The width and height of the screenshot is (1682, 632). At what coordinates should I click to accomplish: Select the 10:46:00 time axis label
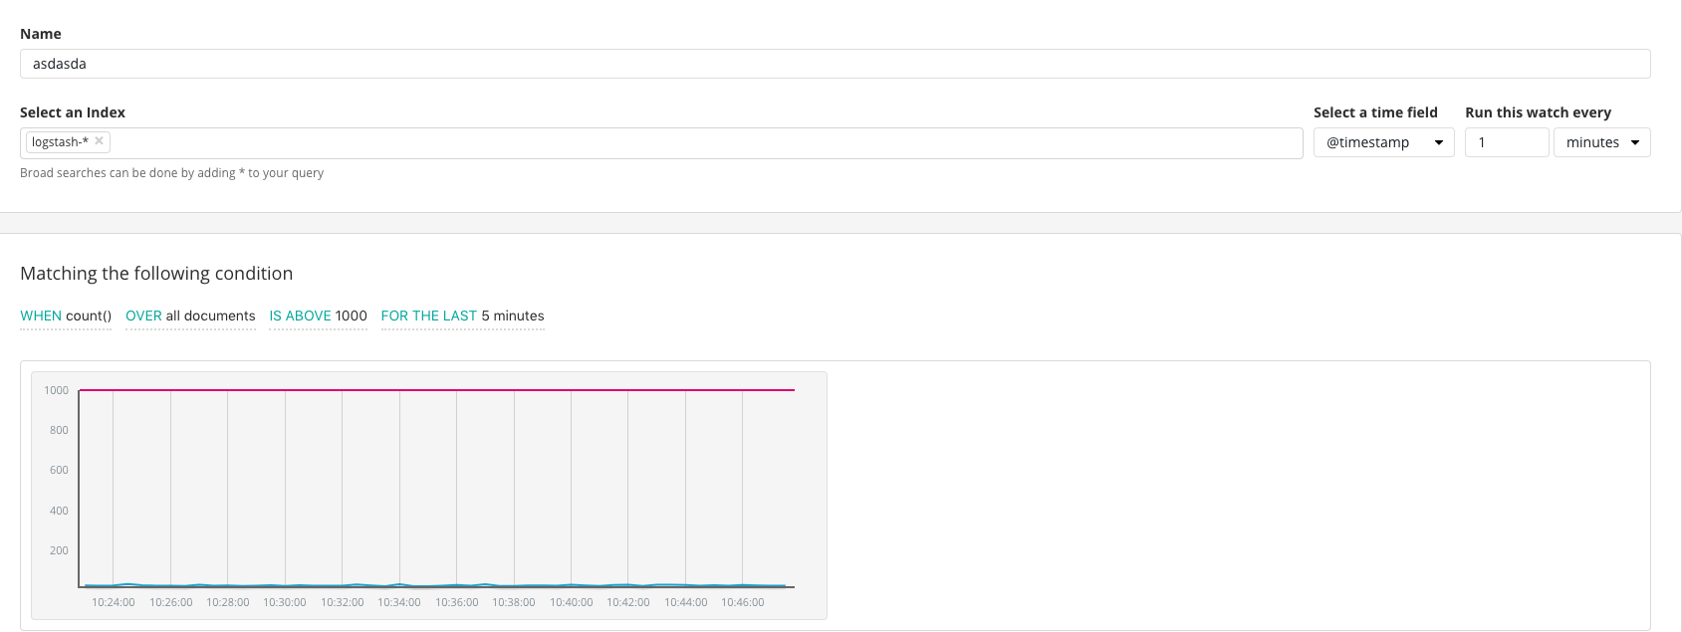(x=743, y=602)
